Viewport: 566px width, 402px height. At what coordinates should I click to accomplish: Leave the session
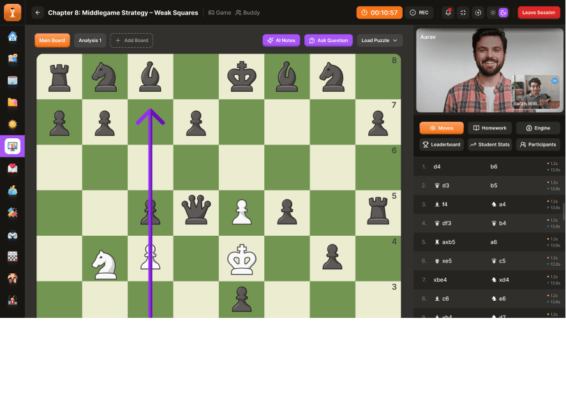click(x=539, y=13)
